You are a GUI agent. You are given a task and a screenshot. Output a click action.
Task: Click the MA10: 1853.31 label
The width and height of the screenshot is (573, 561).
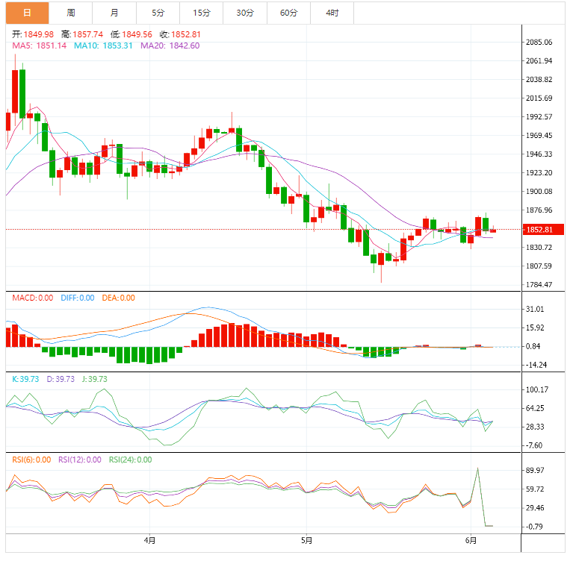103,46
